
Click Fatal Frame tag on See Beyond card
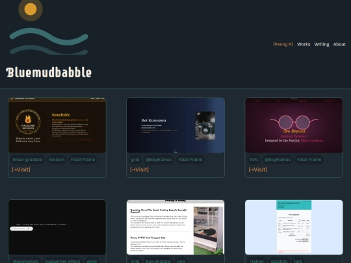(309, 160)
